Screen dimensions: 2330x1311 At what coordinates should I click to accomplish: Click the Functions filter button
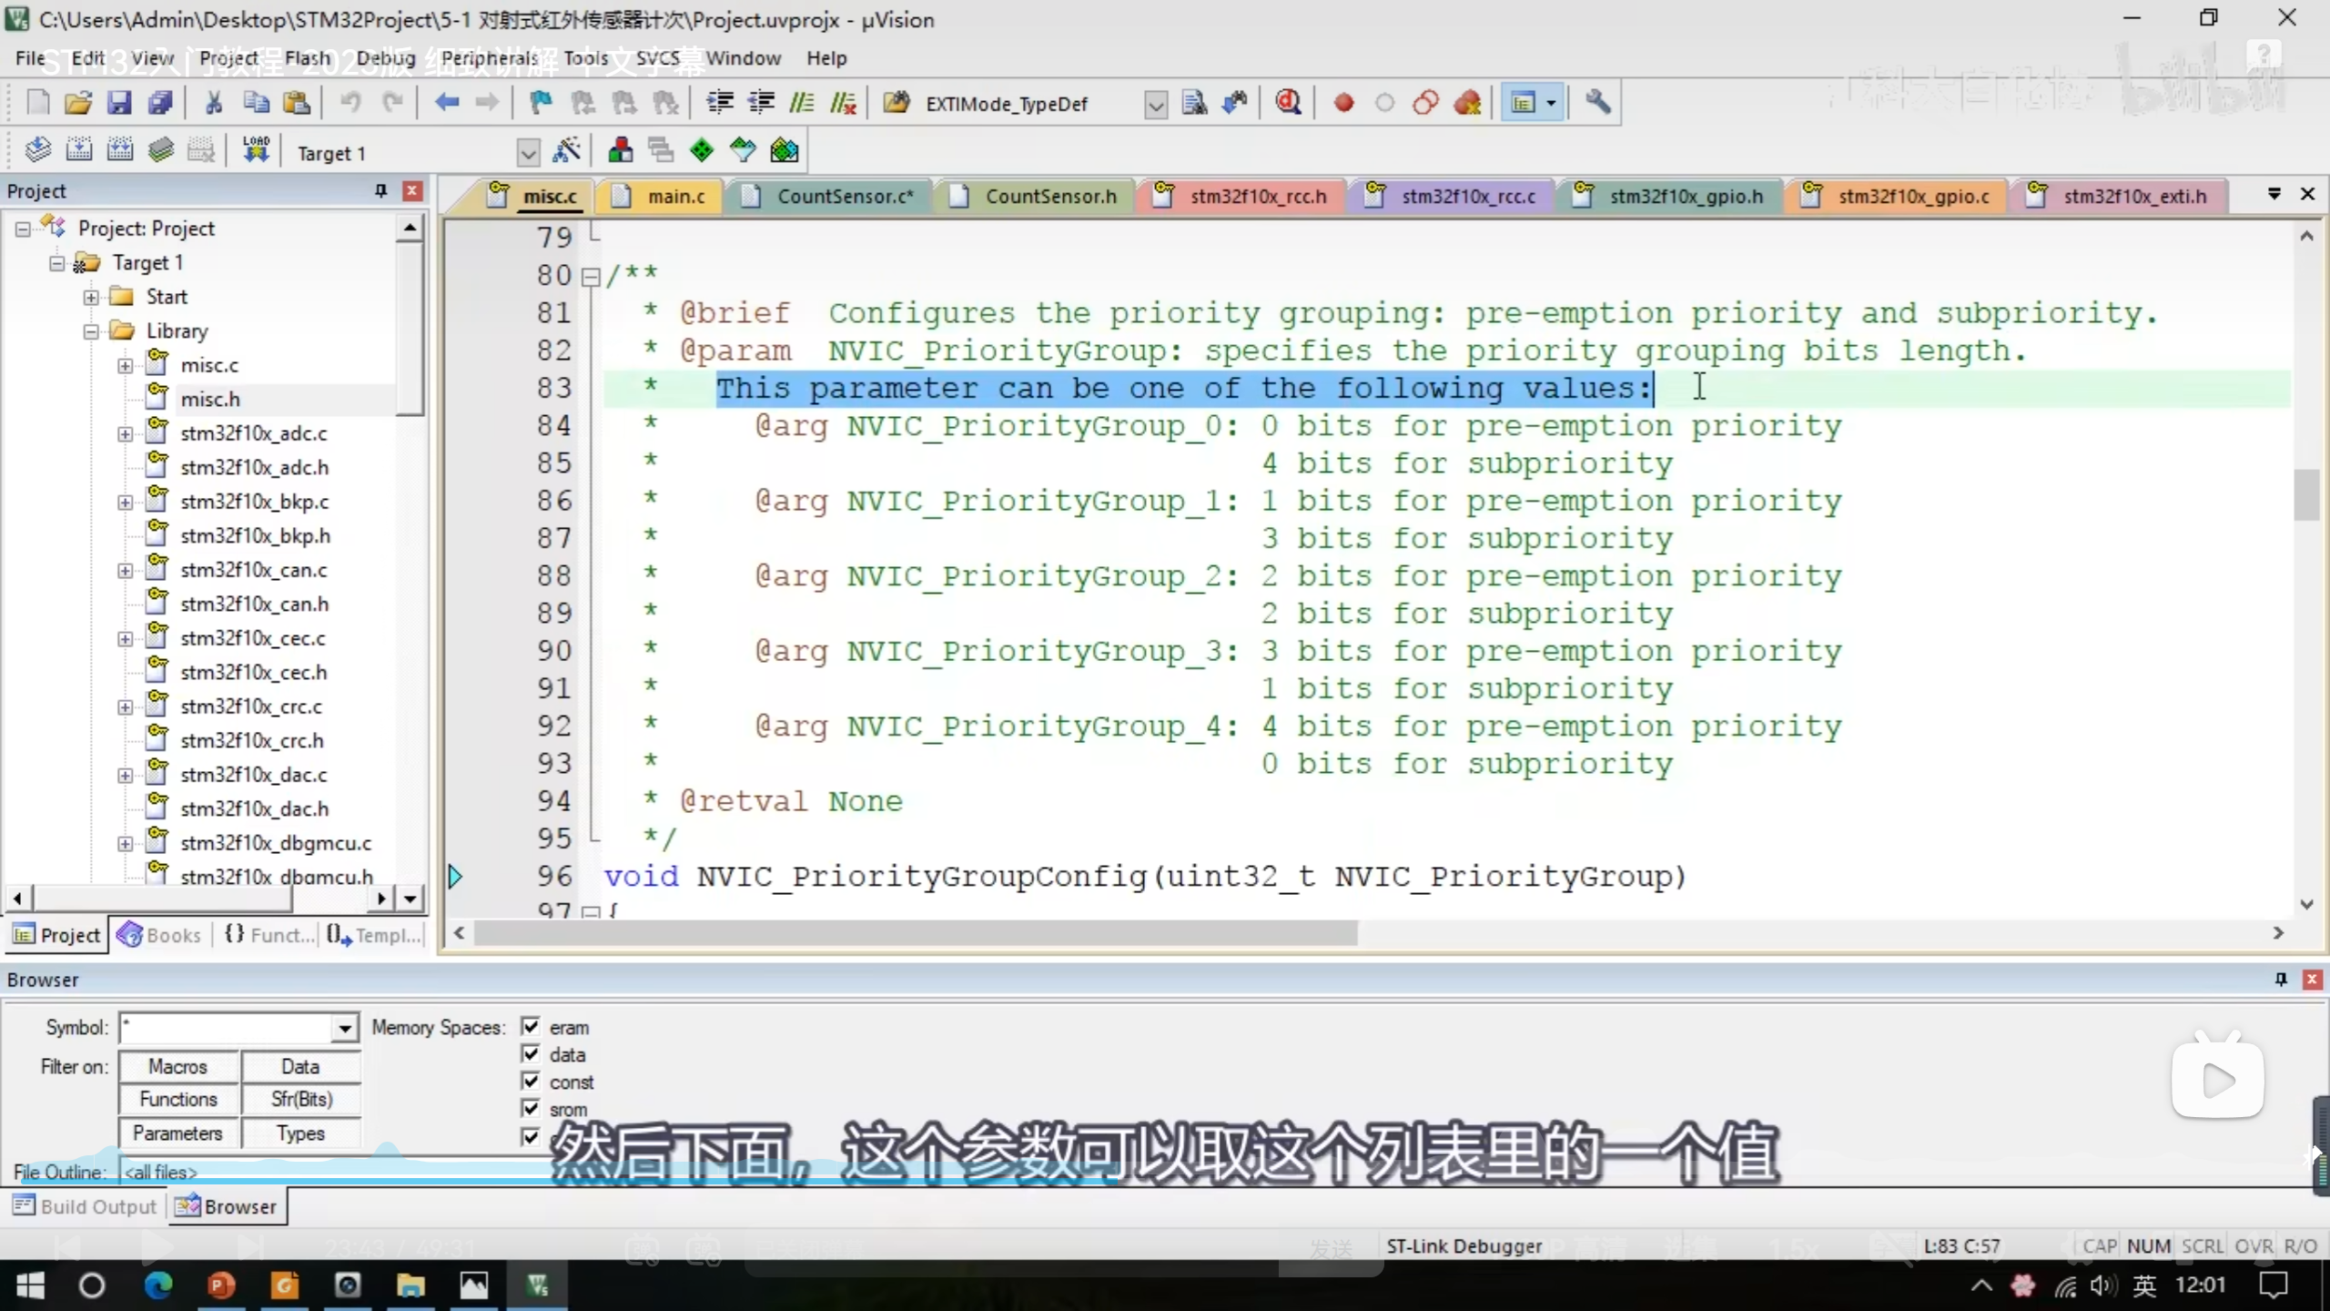[x=178, y=1100]
